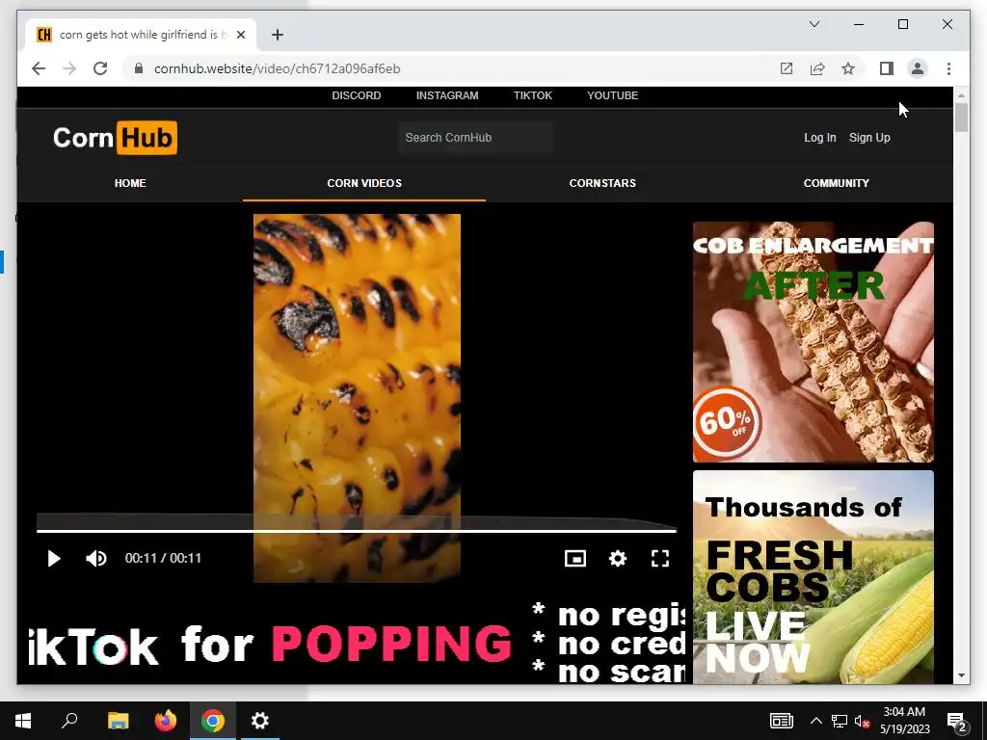
Task: Open the Chrome profile avatar
Action: coord(918,68)
